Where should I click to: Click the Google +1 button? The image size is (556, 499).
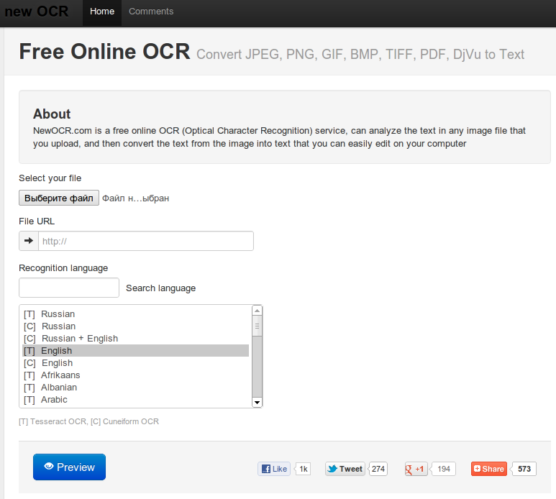[416, 469]
